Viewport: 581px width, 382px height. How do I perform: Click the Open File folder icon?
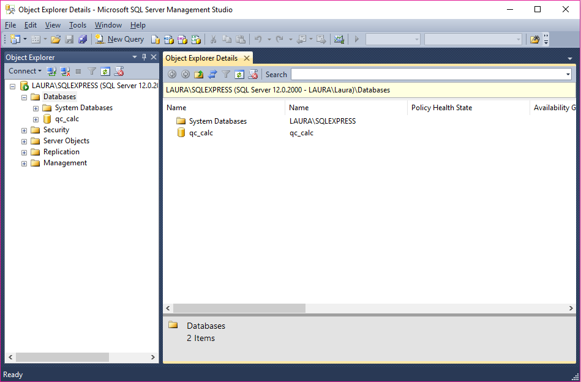[56, 39]
